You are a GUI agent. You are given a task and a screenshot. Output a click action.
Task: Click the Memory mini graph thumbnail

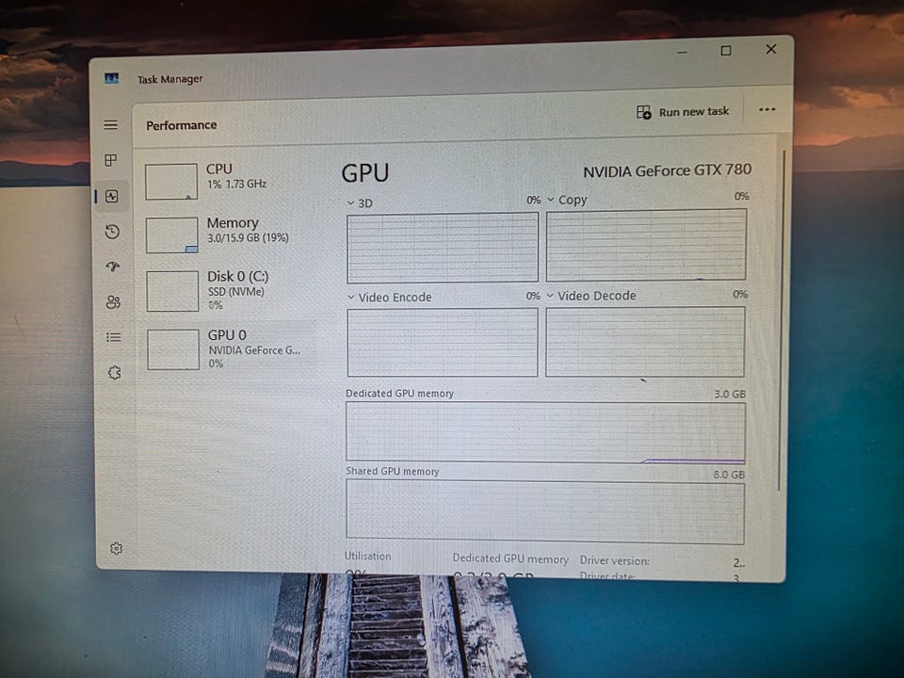[171, 235]
